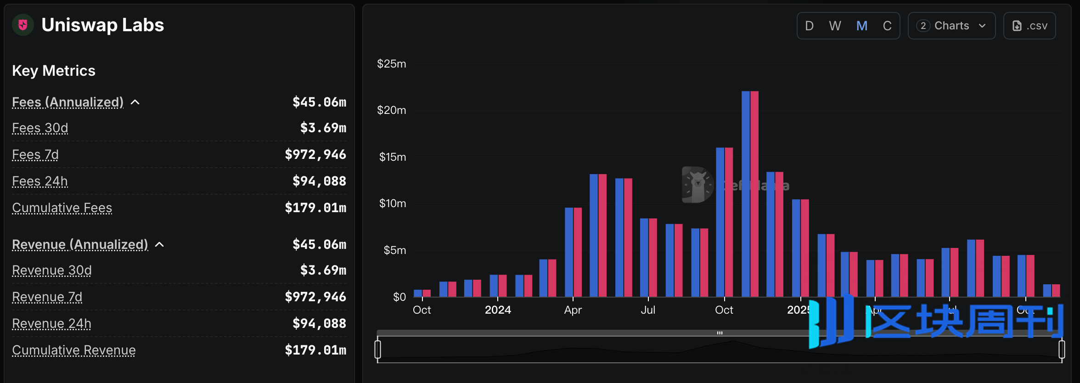Click the tallest bar in the chart

750,193
